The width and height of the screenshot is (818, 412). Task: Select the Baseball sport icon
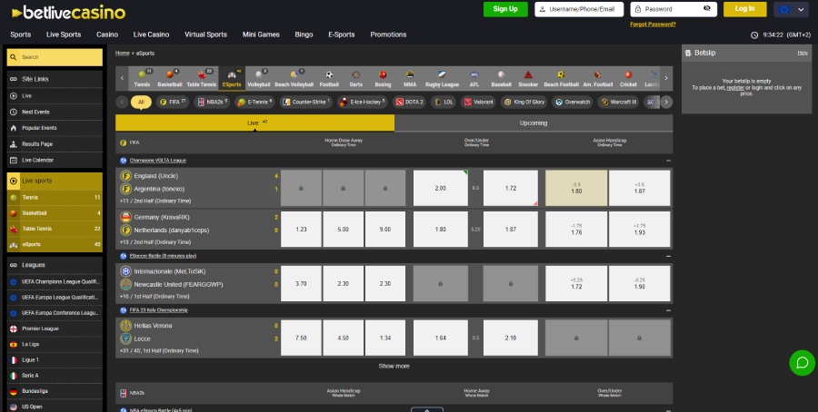click(x=501, y=78)
